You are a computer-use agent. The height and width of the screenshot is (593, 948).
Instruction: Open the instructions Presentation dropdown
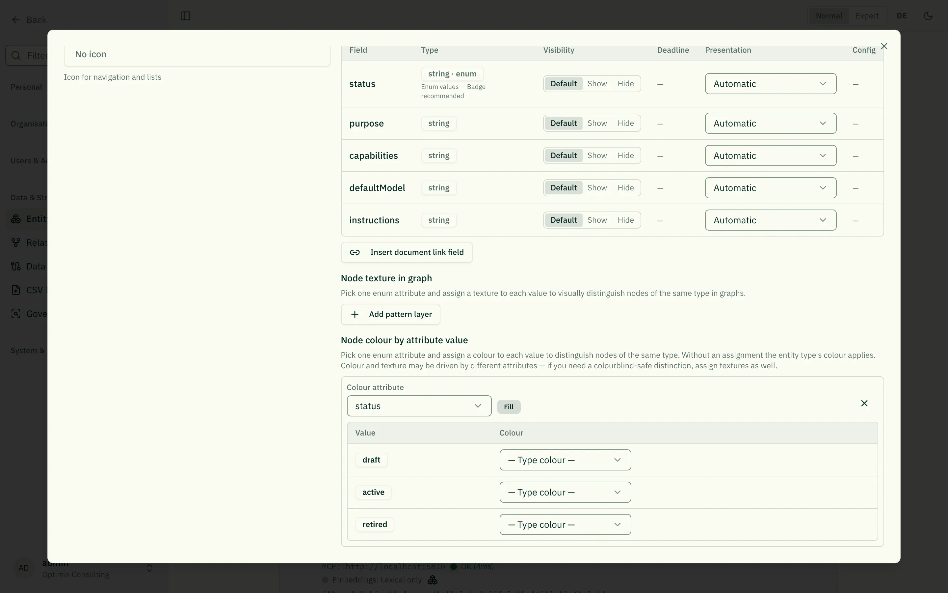tap(771, 220)
